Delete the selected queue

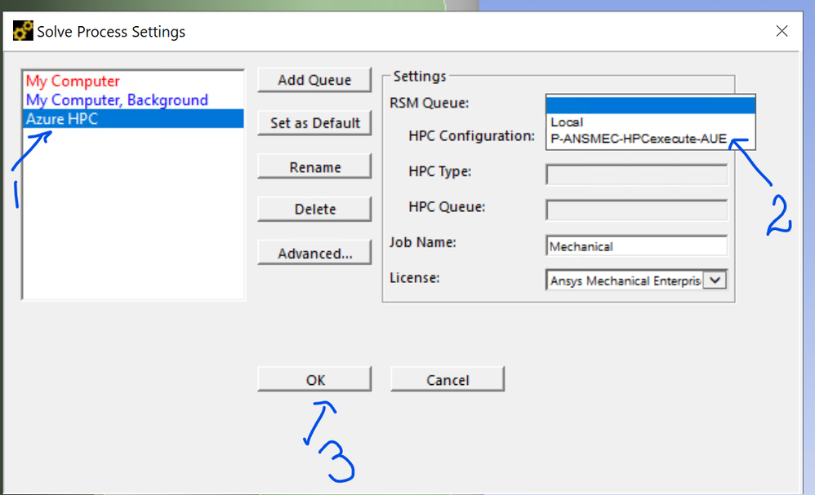[314, 209]
